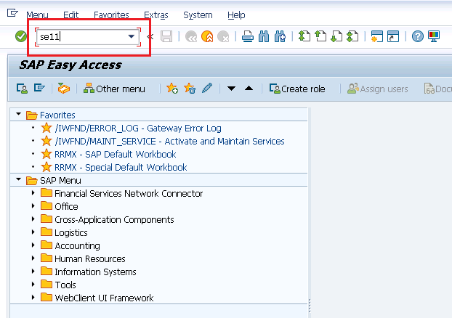Viewport: 452px width, 318px height.
Task: Expand the Office folder
Action: (33, 206)
